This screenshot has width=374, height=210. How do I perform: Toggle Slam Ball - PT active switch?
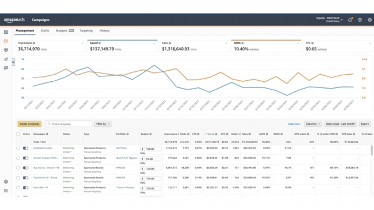[x=26, y=188]
